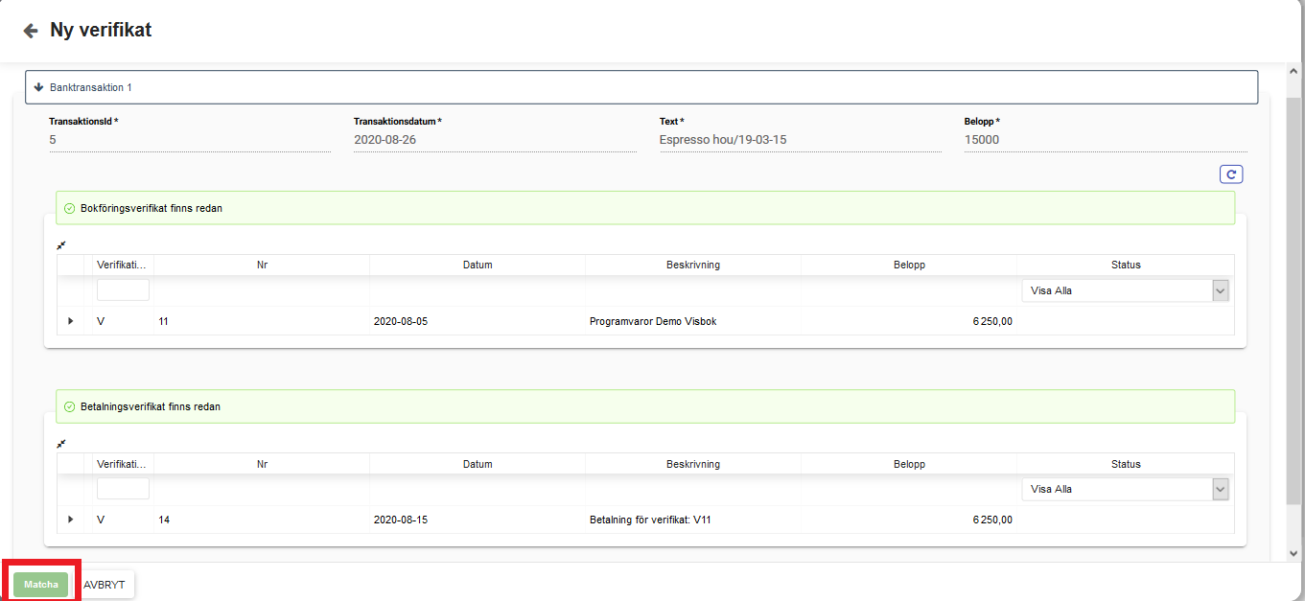1305x601 pixels.
Task: Expand row for verifikat number 14
Action: click(70, 520)
